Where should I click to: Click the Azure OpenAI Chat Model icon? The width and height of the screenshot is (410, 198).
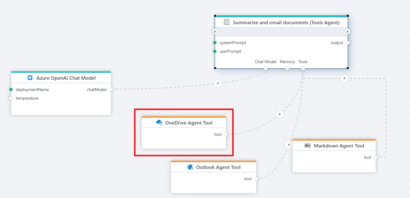coord(30,78)
